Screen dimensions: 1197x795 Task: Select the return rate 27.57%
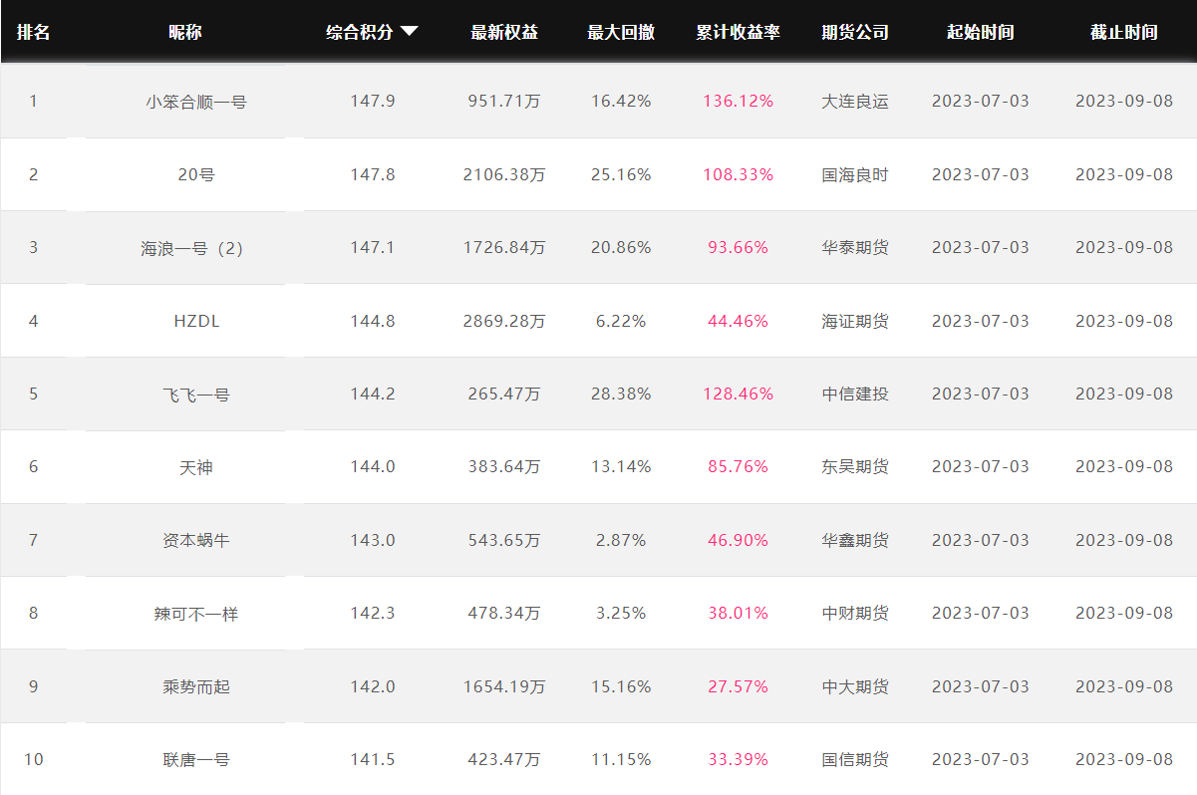click(738, 686)
